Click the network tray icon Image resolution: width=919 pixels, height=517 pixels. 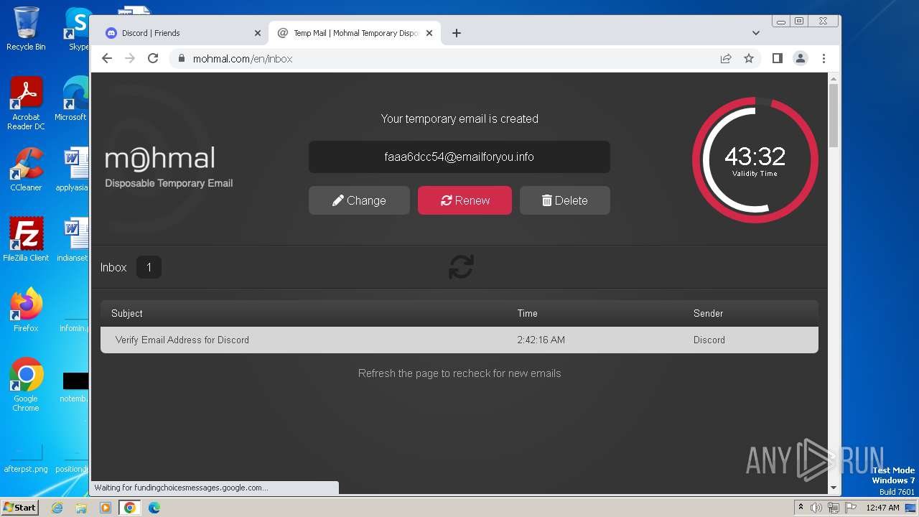tap(834, 508)
